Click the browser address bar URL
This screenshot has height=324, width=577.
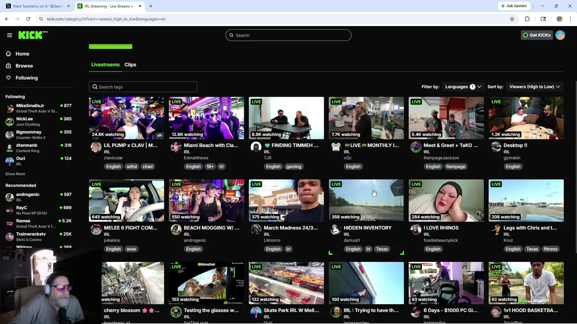click(x=106, y=19)
